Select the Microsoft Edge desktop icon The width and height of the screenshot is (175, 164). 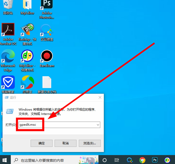pyautogui.click(x=8, y=56)
